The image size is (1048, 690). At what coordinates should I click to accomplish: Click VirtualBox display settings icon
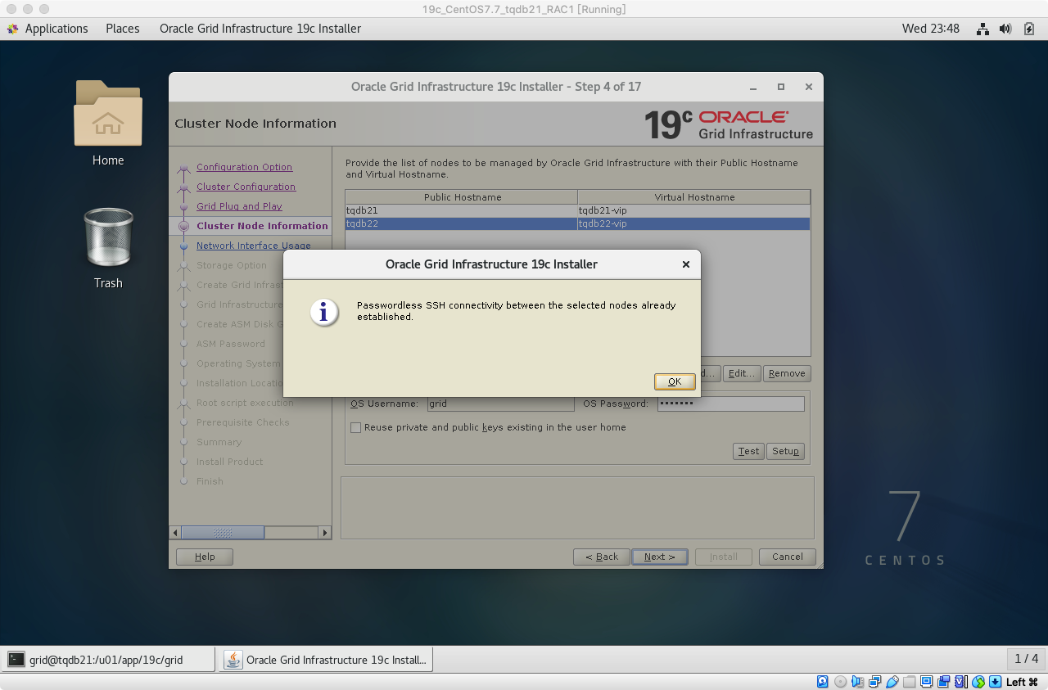pyautogui.click(x=927, y=682)
